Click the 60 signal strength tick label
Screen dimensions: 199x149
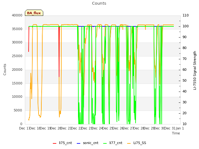coord(184,70)
